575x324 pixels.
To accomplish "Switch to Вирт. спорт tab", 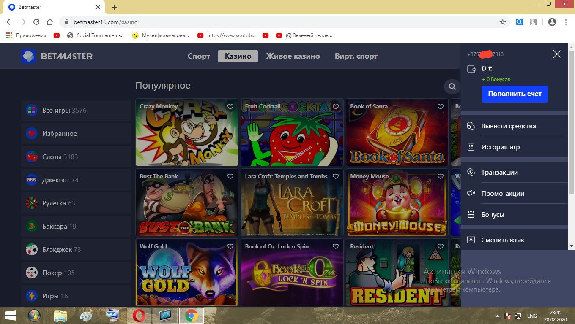I will (356, 56).
